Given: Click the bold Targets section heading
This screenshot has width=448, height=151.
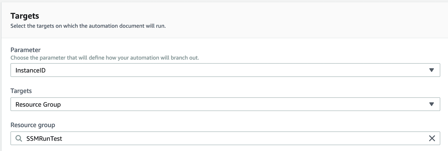Looking at the screenshot, I should tap(25, 16).
